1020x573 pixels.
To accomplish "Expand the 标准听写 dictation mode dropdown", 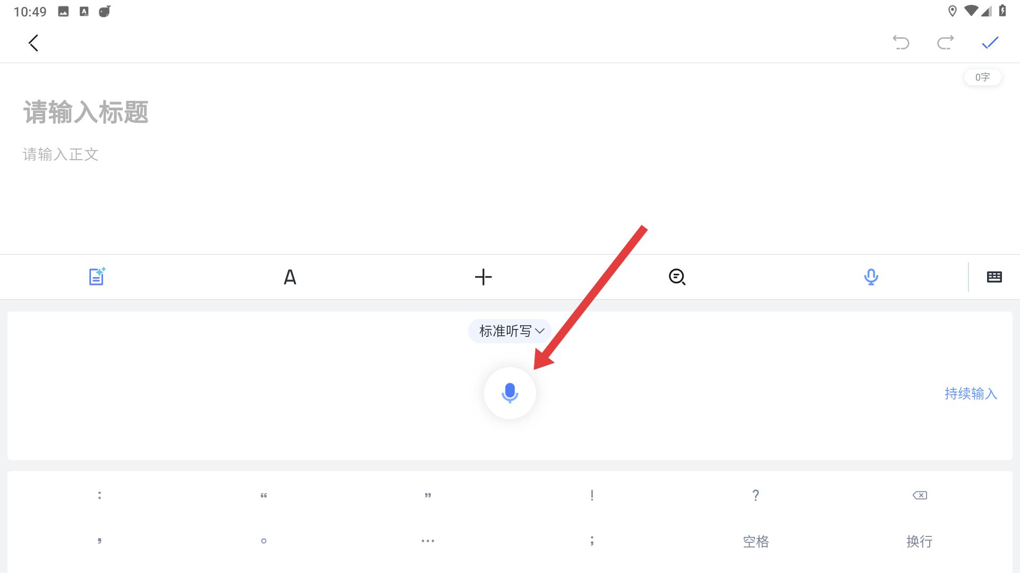I will click(510, 331).
